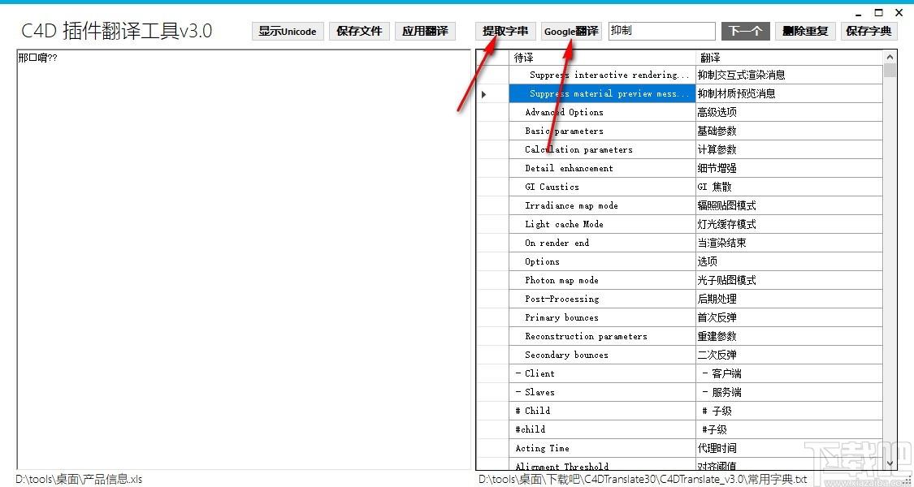Click translation cell 基础参数
Image resolution: width=914 pixels, height=487 pixels.
(x=789, y=131)
